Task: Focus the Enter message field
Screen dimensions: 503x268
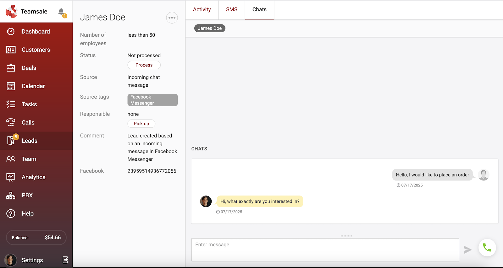Action: [x=325, y=250]
